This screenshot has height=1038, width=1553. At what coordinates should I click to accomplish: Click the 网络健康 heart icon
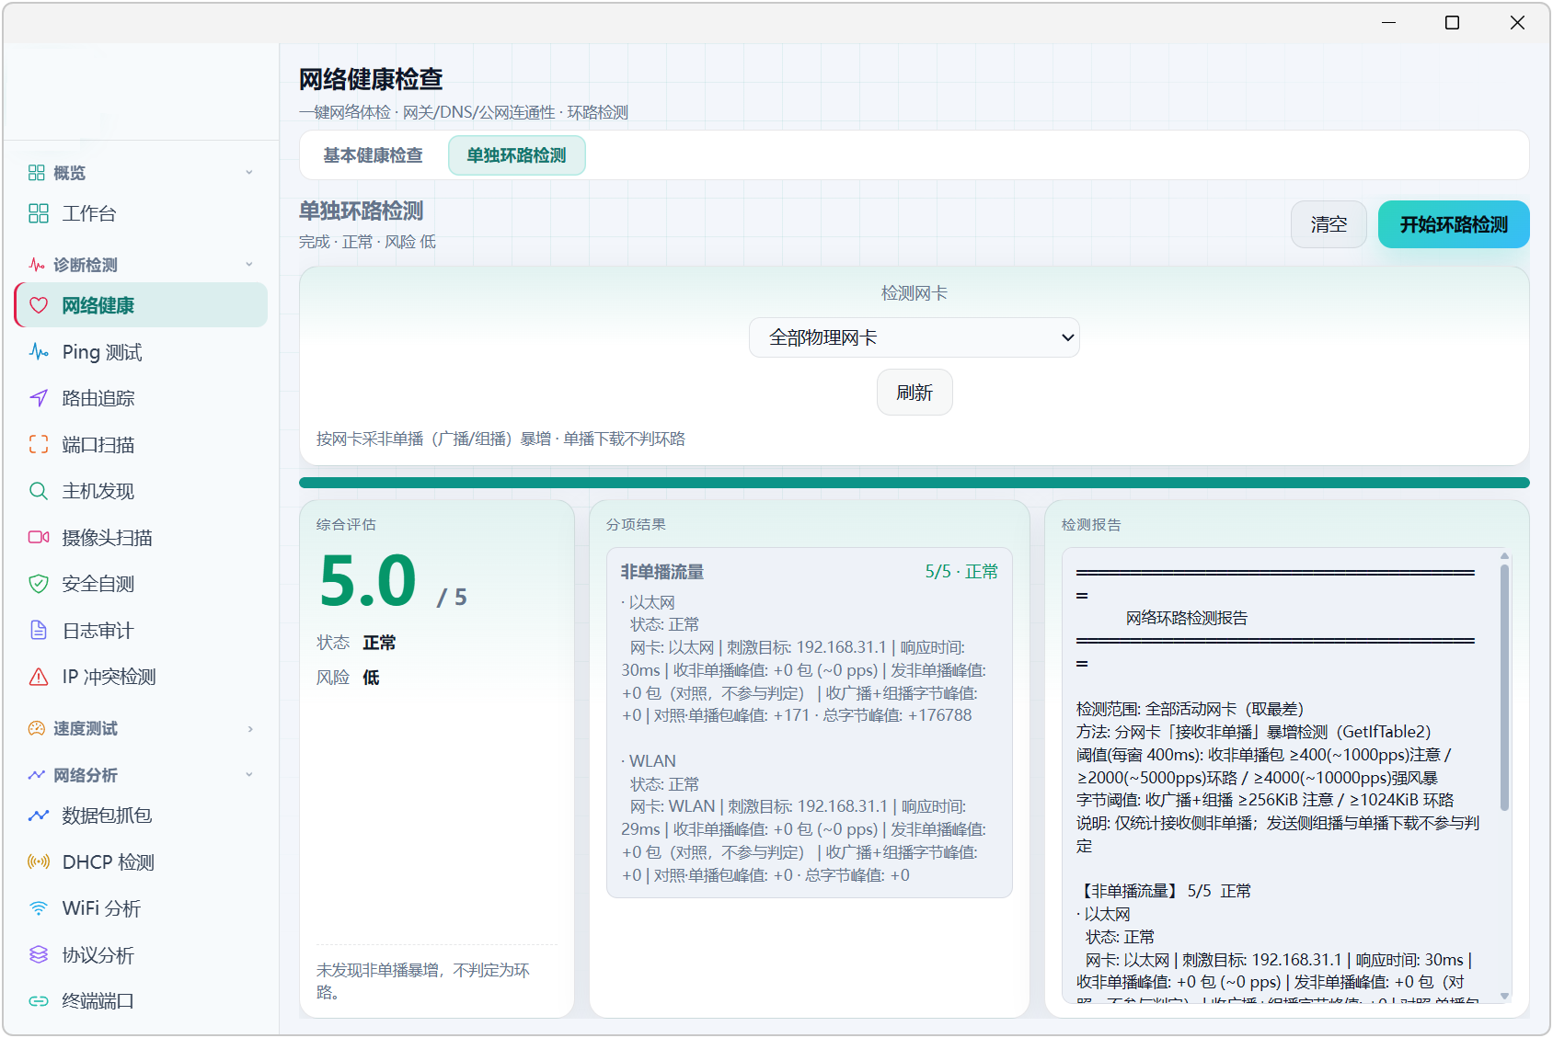coord(39,305)
